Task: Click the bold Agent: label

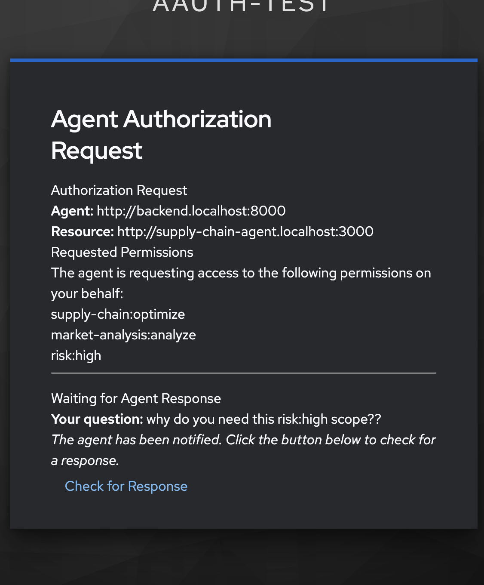Action: coord(72,211)
